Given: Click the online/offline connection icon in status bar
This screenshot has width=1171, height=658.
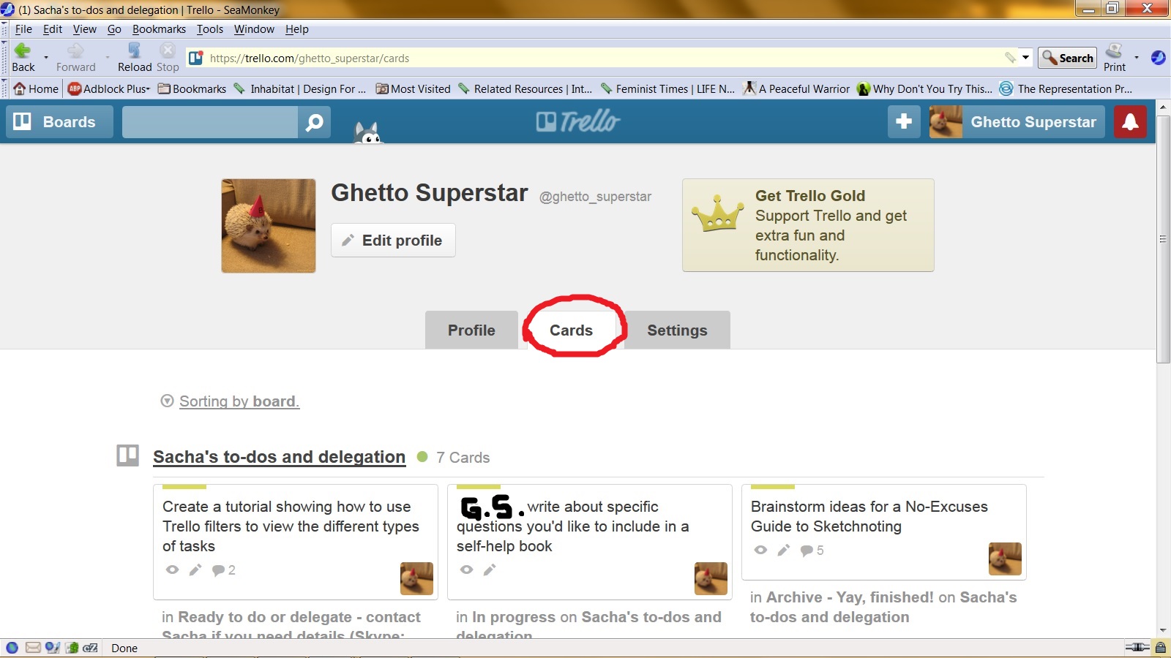Looking at the screenshot, I should click(1137, 647).
